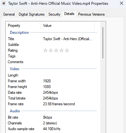Select the Frame rate label

(16, 104)
